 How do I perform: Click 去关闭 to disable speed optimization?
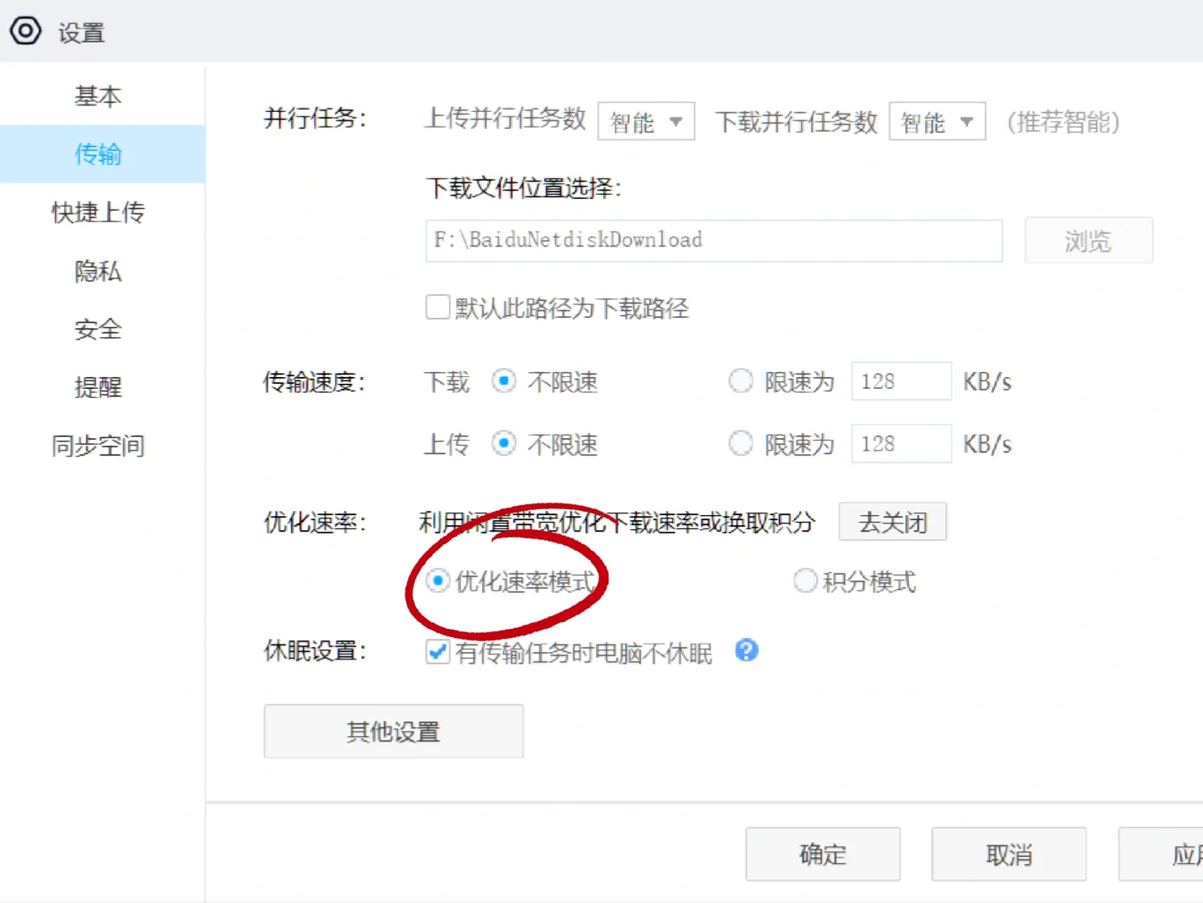(891, 521)
